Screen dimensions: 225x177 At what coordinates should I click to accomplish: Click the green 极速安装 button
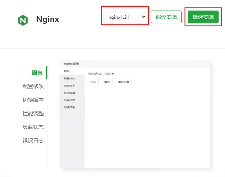coord(203,17)
